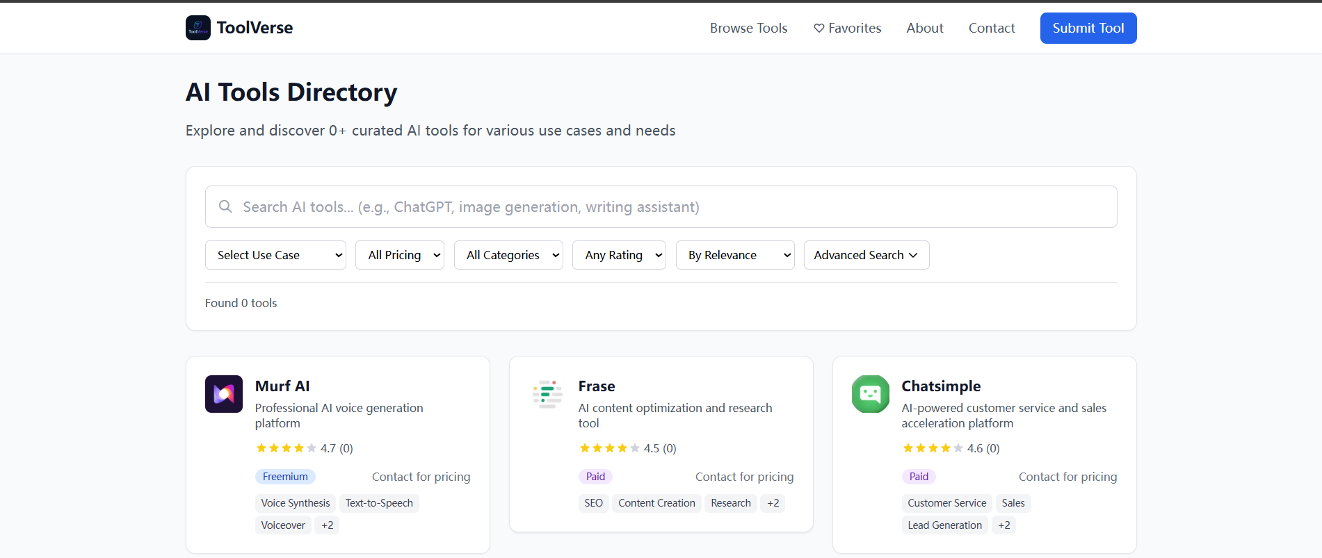Go to the Contact page
Screen dimensions: 1322x558
click(992, 28)
